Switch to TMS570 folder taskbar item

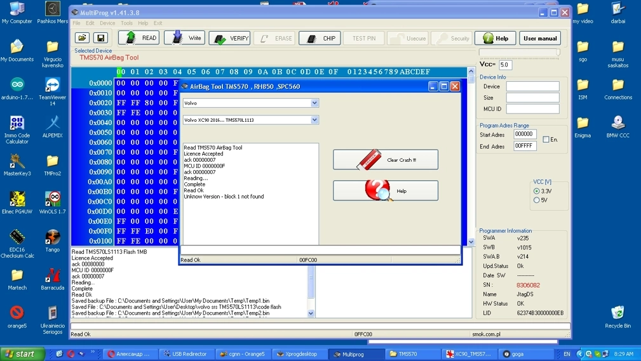click(x=412, y=354)
